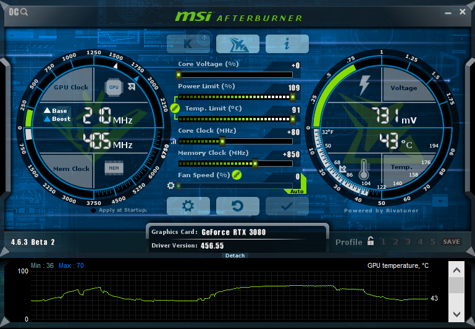Click the Mem Clock panel label
The width and height of the screenshot is (475, 329).
click(72, 169)
